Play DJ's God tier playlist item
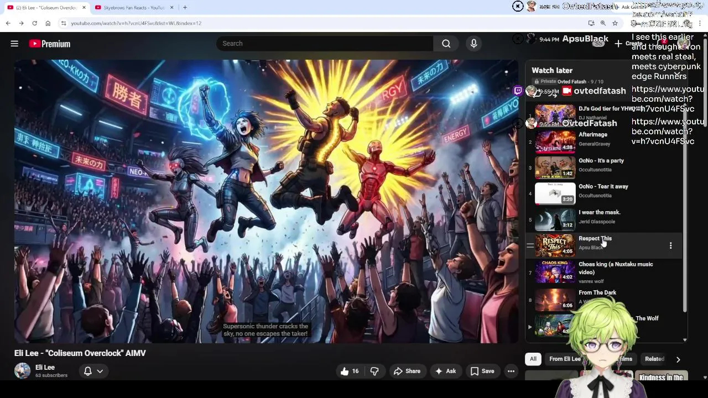The height and width of the screenshot is (398, 708). (555, 116)
